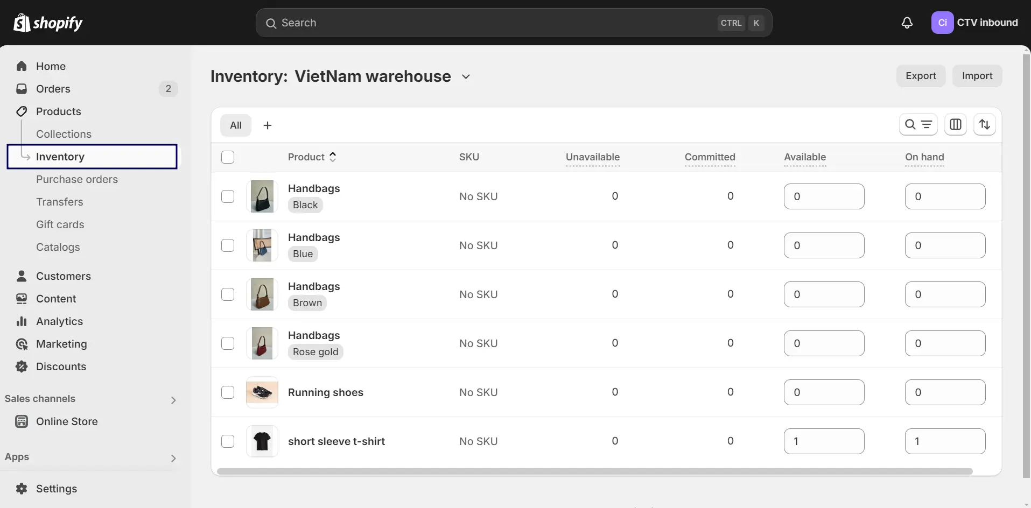
Task: Click the Settings gear icon
Action: [22, 489]
